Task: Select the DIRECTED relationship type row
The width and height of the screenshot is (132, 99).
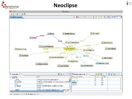Action: [x=96, y=81]
